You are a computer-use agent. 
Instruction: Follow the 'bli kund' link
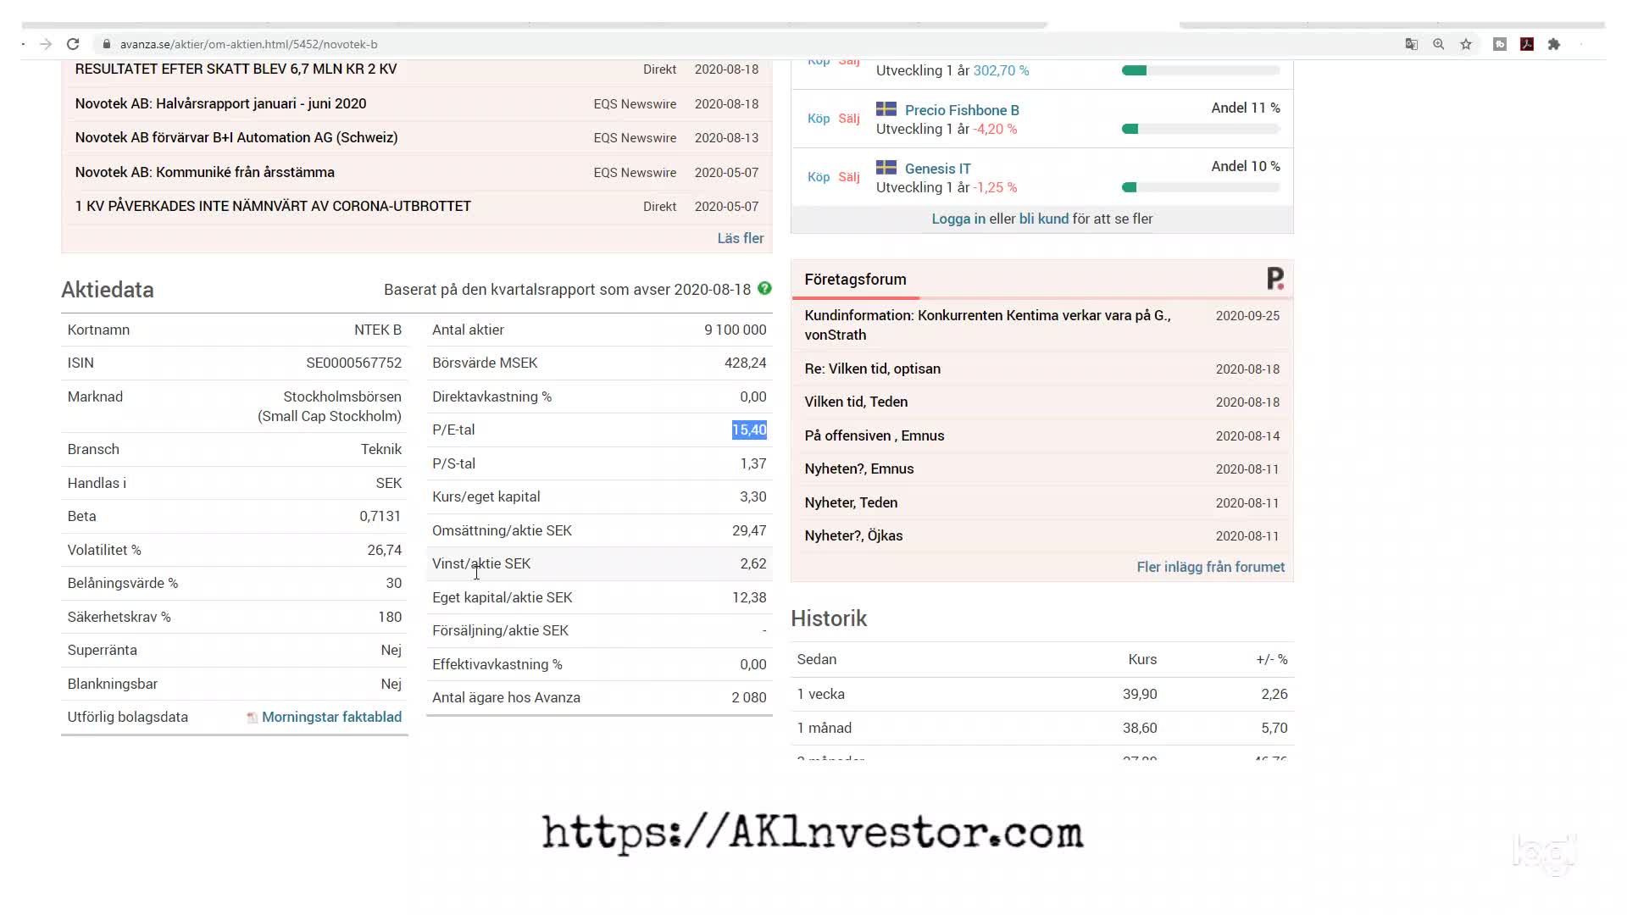tap(1044, 219)
